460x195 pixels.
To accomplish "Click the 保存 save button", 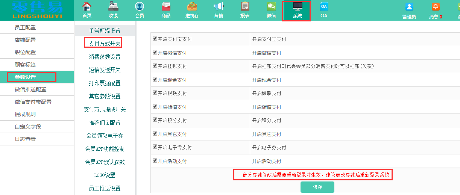I will (317, 187).
